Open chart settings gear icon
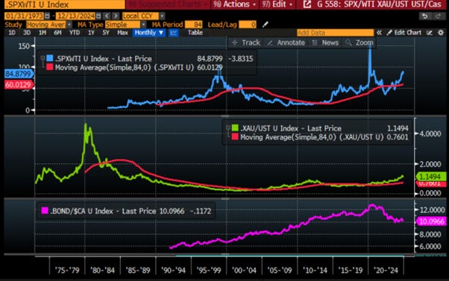Image resolution: width=449 pixels, height=281 pixels. click(441, 33)
